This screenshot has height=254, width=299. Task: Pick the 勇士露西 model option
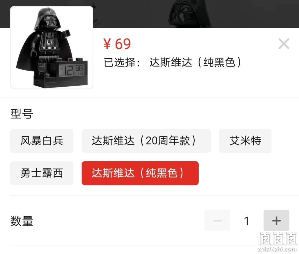coord(42,173)
